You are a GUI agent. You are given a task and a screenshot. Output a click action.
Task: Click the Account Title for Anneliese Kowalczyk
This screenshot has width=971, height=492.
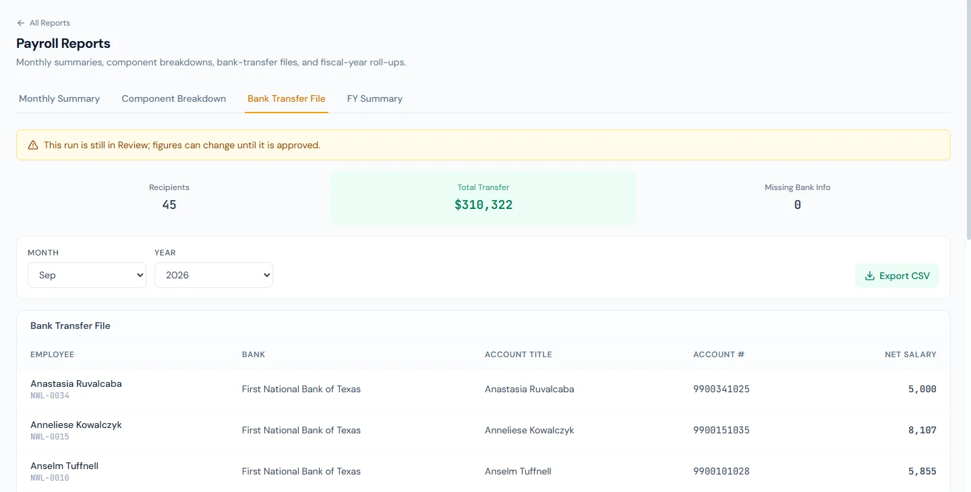point(529,430)
